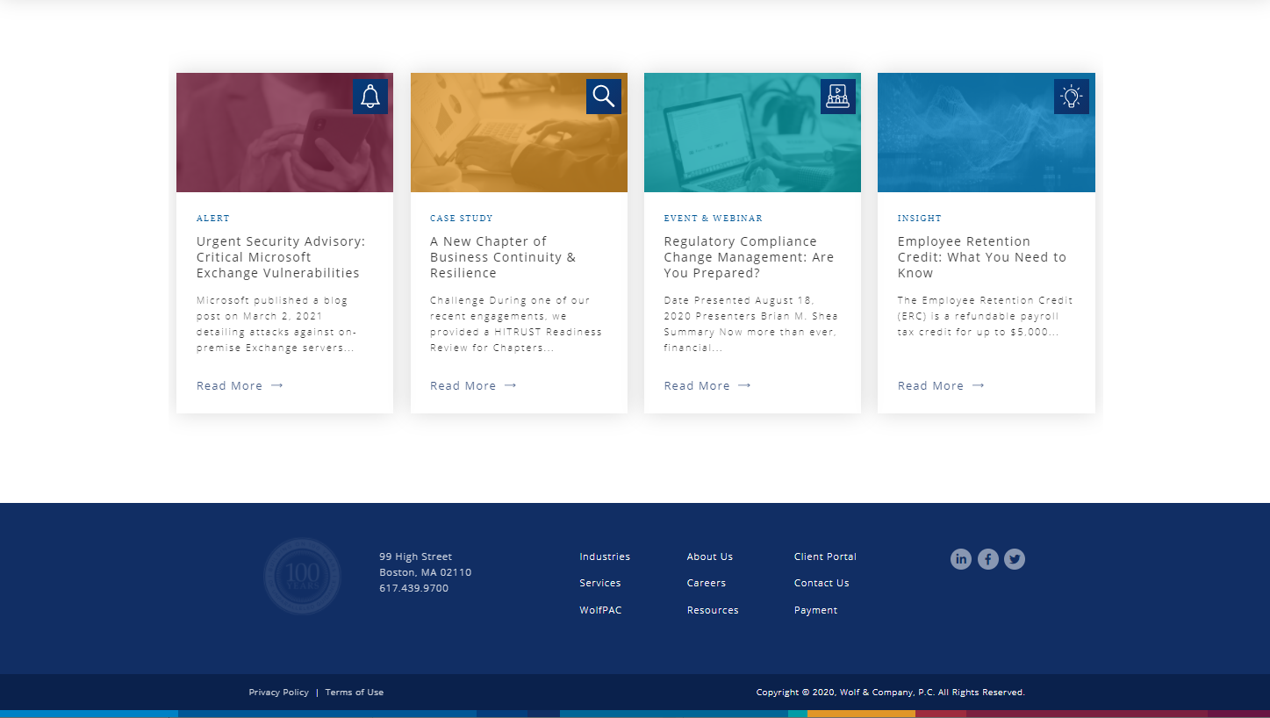Screen dimensions: 1270x718
Task: Go to Resources in footer menu
Action: [713, 610]
